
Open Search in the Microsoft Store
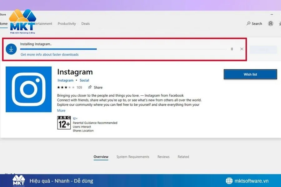[x=254, y=23]
